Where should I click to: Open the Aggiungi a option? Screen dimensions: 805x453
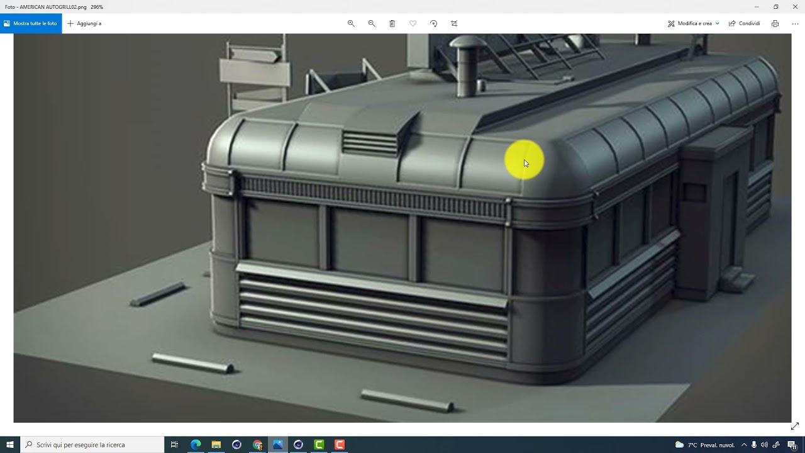pyautogui.click(x=84, y=23)
